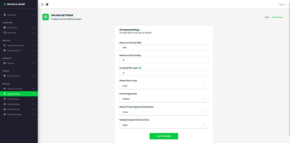
Task: Click the Home breadcrumb link
Action: point(267,17)
